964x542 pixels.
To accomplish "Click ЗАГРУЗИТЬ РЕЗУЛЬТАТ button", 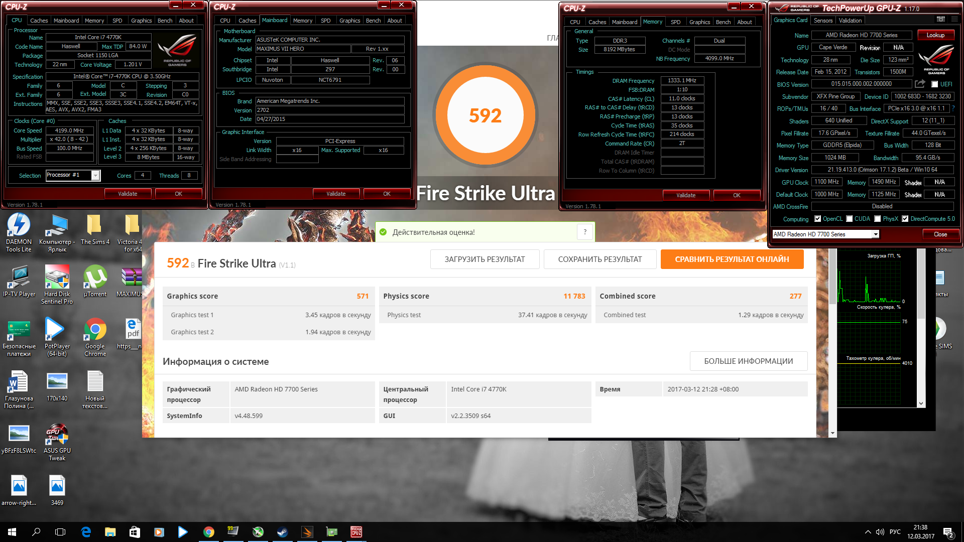I will pyautogui.click(x=485, y=259).
